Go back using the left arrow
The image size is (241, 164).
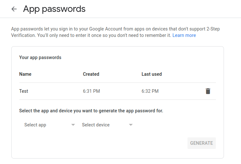tap(14, 9)
